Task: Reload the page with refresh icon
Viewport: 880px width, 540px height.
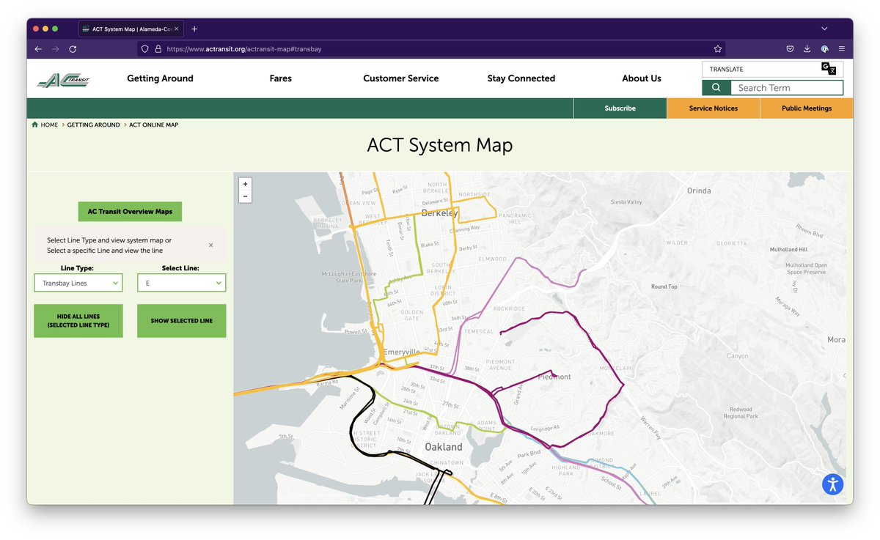Action: [x=73, y=49]
